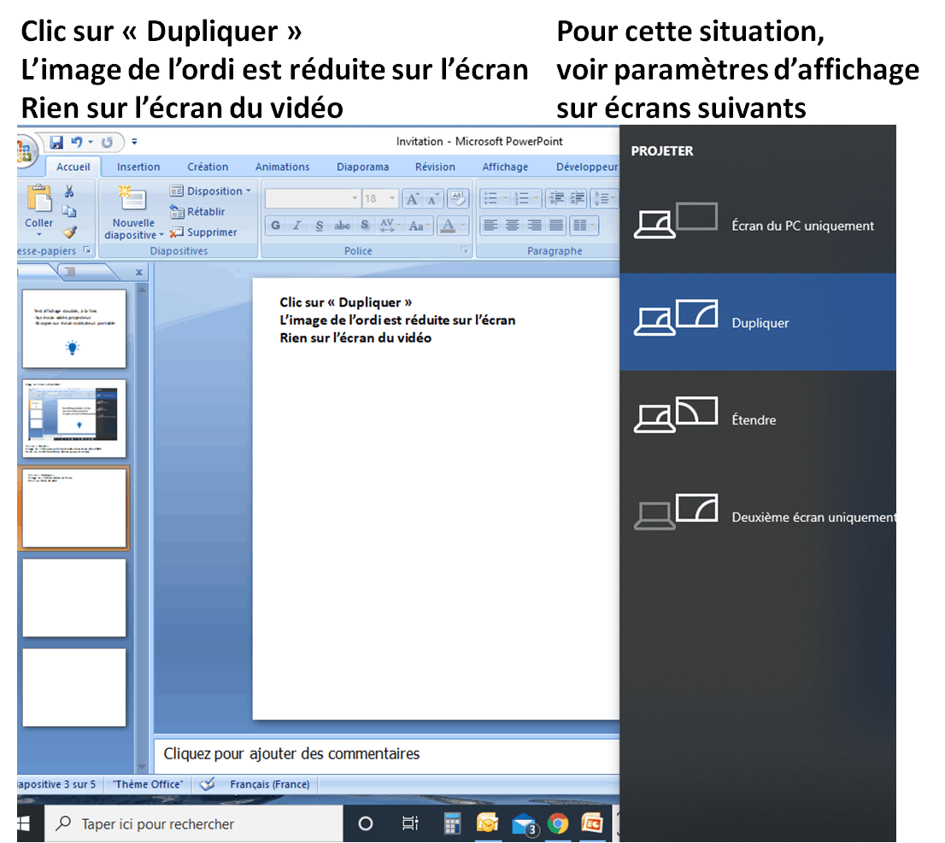Open Customize Quick Access Toolbar dropdown
Viewport: 945px width, 843px height.
(134, 142)
